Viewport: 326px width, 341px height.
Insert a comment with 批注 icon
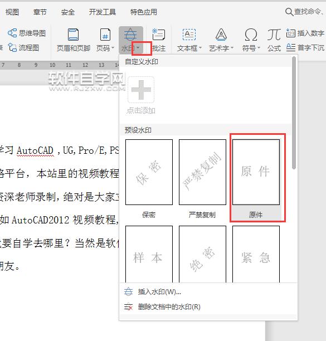(158, 35)
